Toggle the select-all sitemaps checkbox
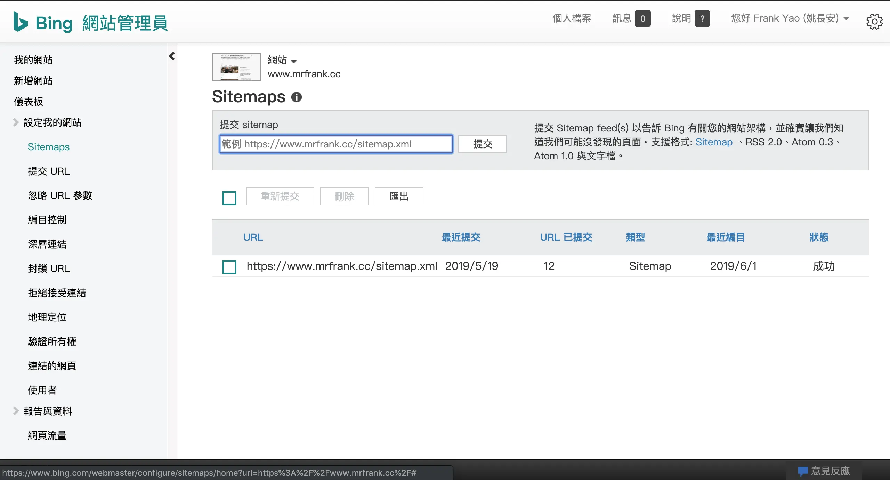 (229, 198)
